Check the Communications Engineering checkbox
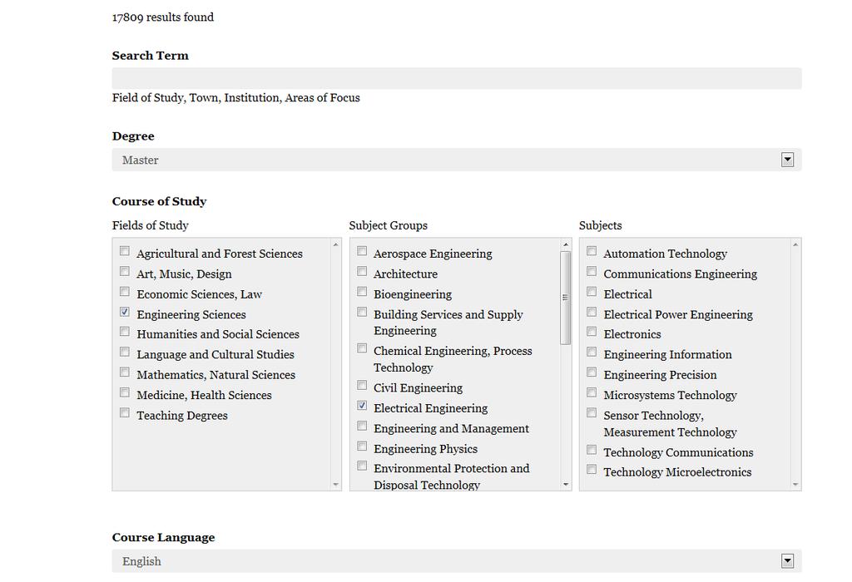The width and height of the screenshot is (852, 582). click(592, 271)
